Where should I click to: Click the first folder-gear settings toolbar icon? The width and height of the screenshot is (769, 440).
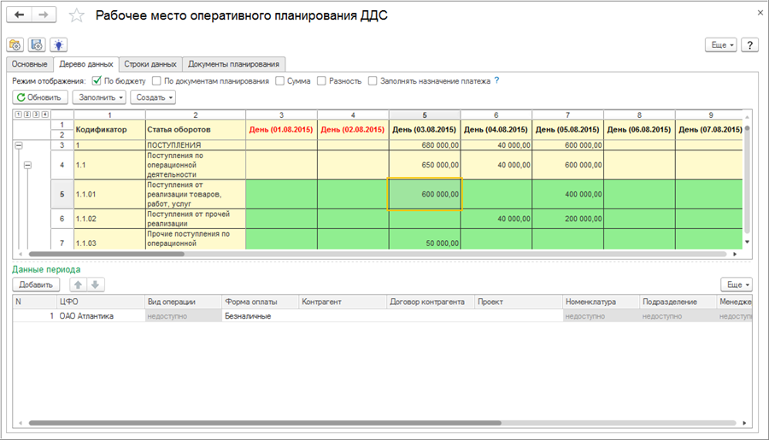pyautogui.click(x=15, y=44)
